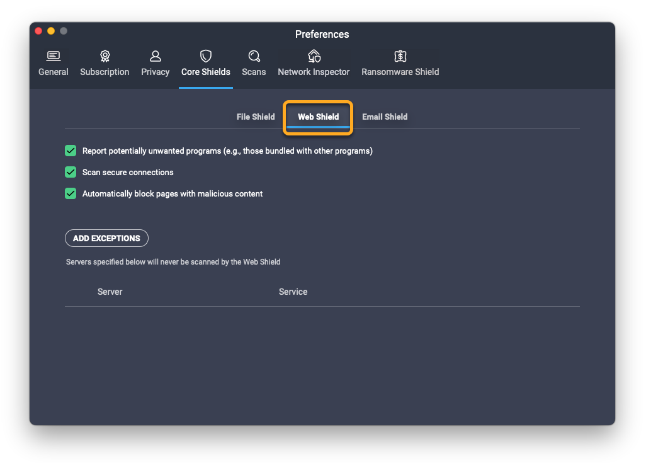Select the highlighted Web Shield tab
This screenshot has height=463, width=646.
pyautogui.click(x=318, y=117)
